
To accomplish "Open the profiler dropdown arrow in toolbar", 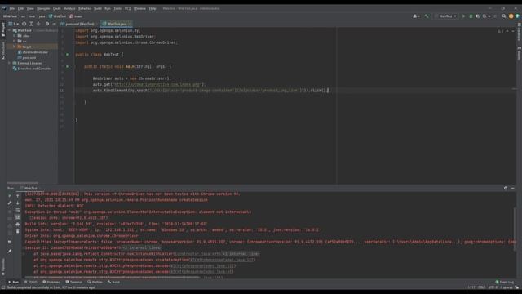I will pyautogui.click(x=489, y=16).
